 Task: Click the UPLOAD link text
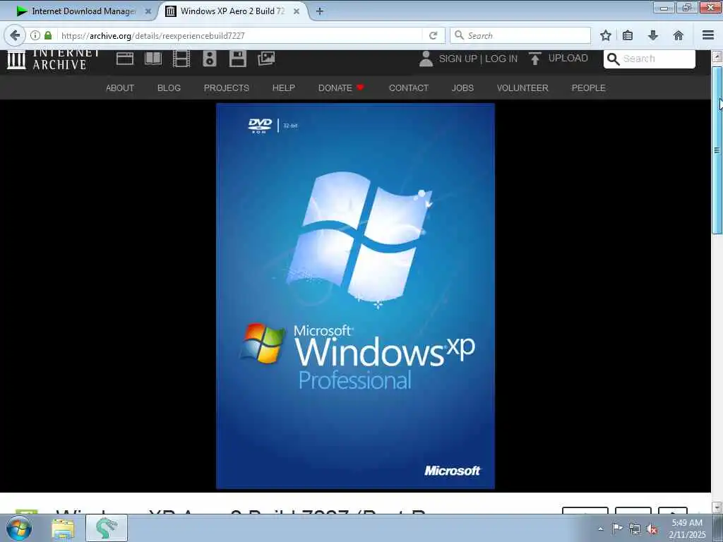[568, 58]
